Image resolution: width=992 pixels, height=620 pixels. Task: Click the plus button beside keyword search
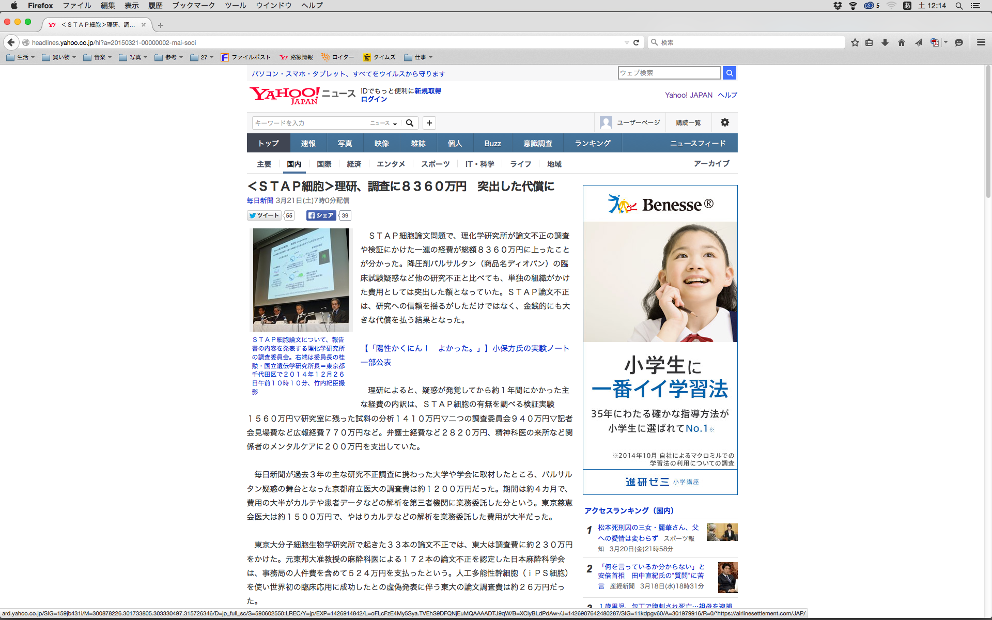click(x=429, y=123)
